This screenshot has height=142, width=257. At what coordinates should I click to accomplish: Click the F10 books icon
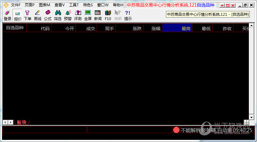tap(108, 15)
